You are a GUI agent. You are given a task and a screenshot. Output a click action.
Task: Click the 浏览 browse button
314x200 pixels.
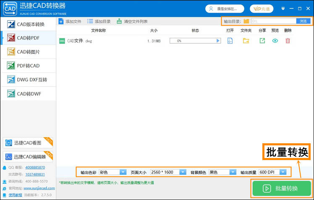[303, 21]
